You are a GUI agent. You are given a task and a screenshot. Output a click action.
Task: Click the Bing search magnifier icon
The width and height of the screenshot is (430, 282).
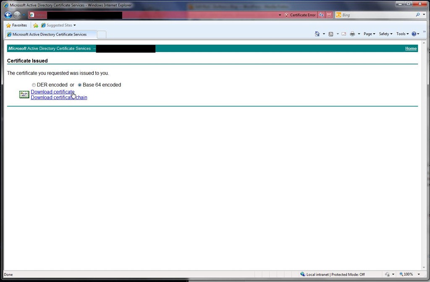(418, 15)
